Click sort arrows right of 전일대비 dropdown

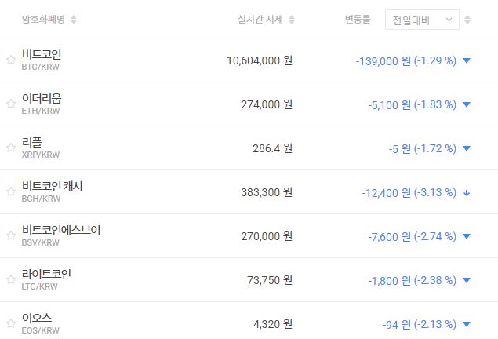point(468,20)
